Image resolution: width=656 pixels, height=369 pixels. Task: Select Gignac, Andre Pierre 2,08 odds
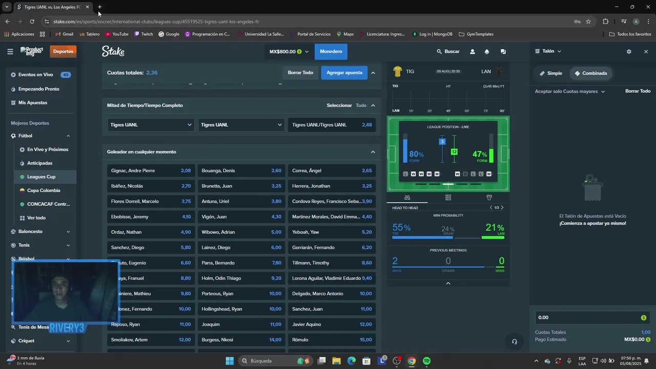[x=151, y=171]
